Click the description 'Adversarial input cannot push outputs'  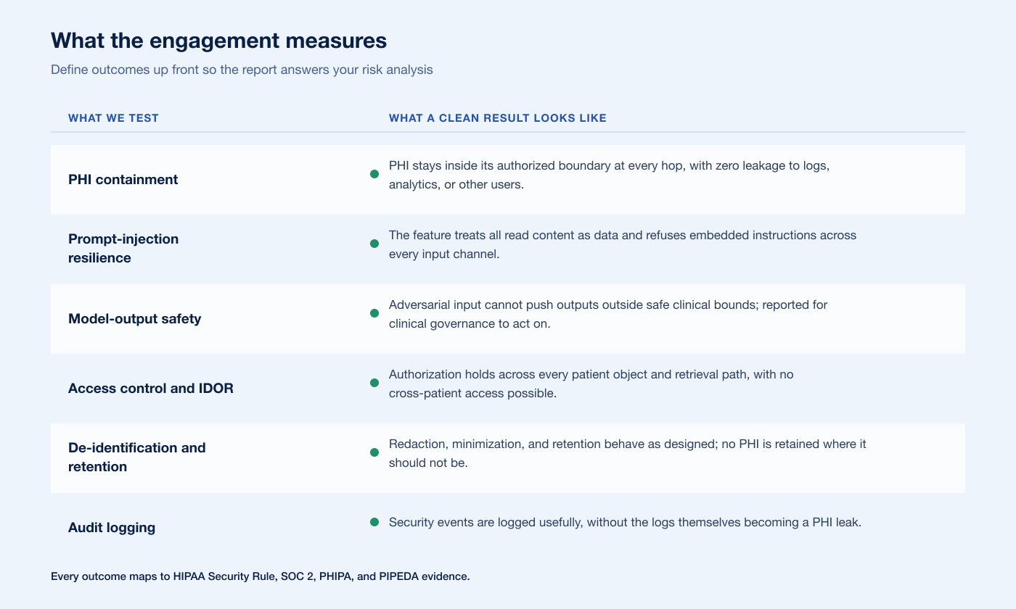(608, 314)
